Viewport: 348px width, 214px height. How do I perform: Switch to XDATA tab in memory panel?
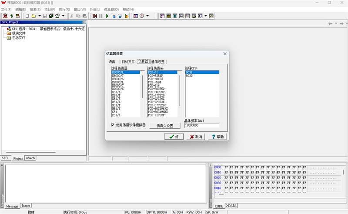pyautogui.click(x=231, y=206)
